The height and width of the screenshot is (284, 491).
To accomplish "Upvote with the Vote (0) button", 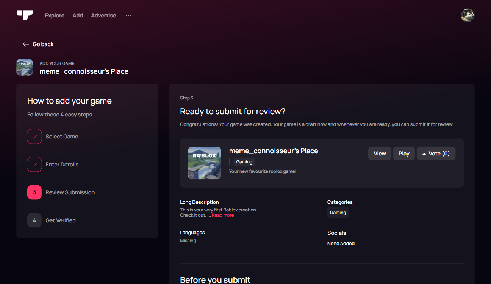I will coord(436,154).
